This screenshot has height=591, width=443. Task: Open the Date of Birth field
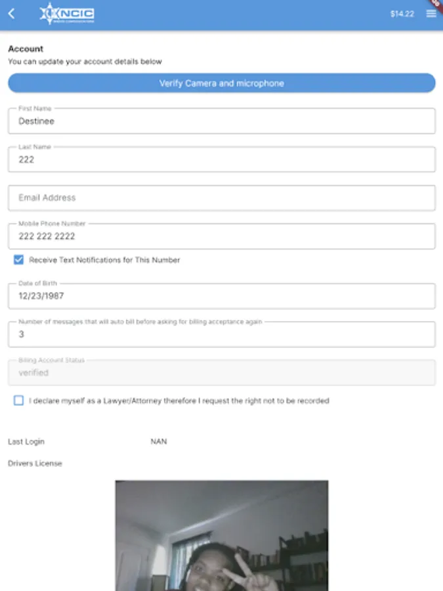tap(221, 296)
